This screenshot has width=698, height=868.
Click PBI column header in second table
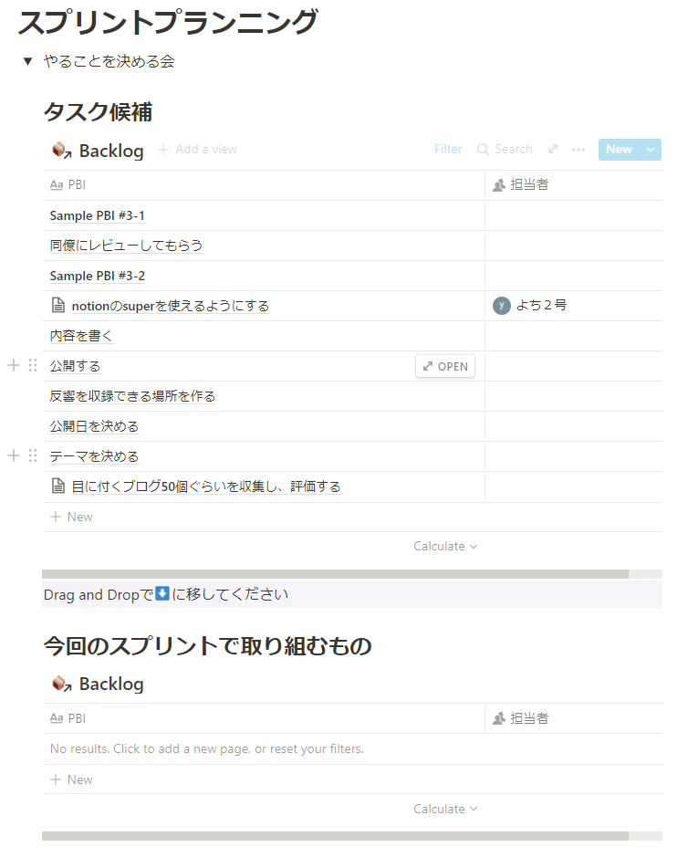(x=264, y=718)
